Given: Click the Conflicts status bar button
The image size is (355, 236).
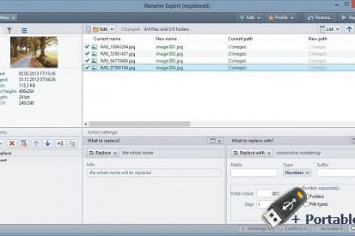Looking at the screenshot, I should point(293,228).
